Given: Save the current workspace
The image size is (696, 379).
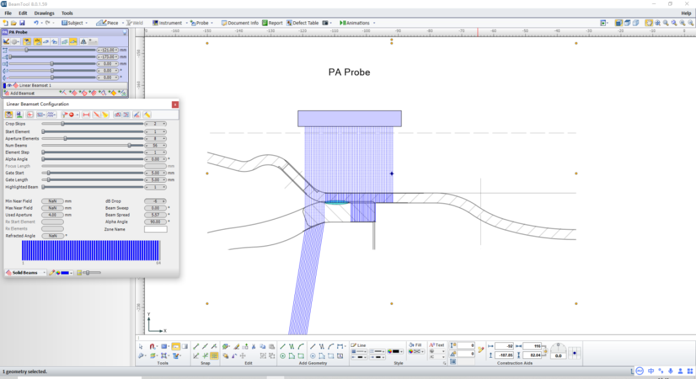Looking at the screenshot, I should coord(22,23).
